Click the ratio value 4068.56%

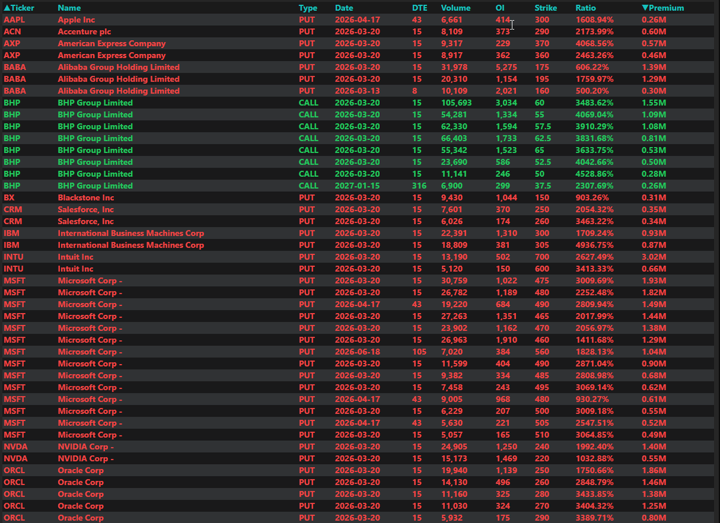(595, 44)
